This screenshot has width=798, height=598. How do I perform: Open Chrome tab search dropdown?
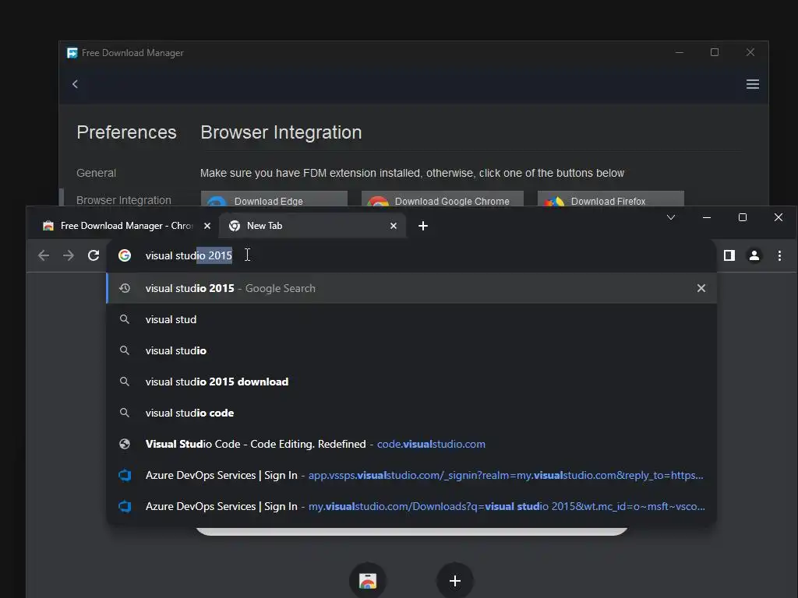[x=671, y=218]
